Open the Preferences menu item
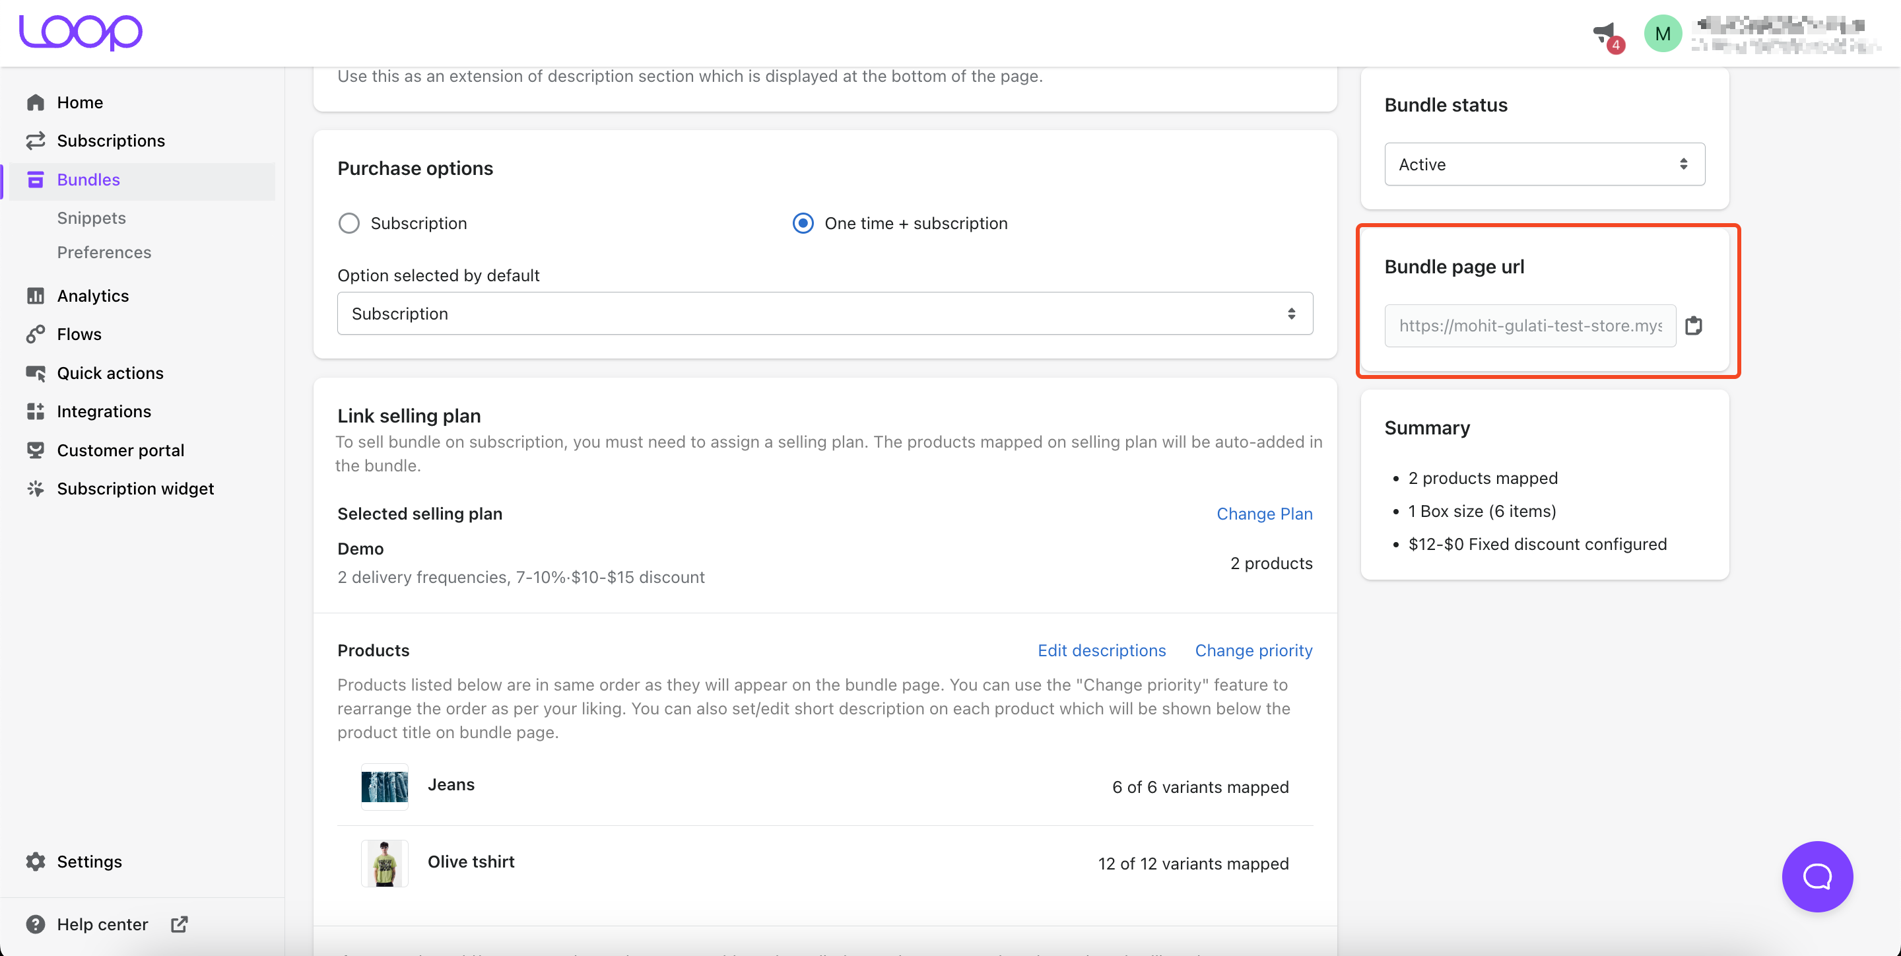This screenshot has height=956, width=1901. pos(104,252)
